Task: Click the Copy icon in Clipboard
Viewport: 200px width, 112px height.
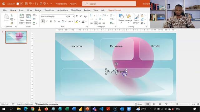Action: pyautogui.click(x=12, y=19)
